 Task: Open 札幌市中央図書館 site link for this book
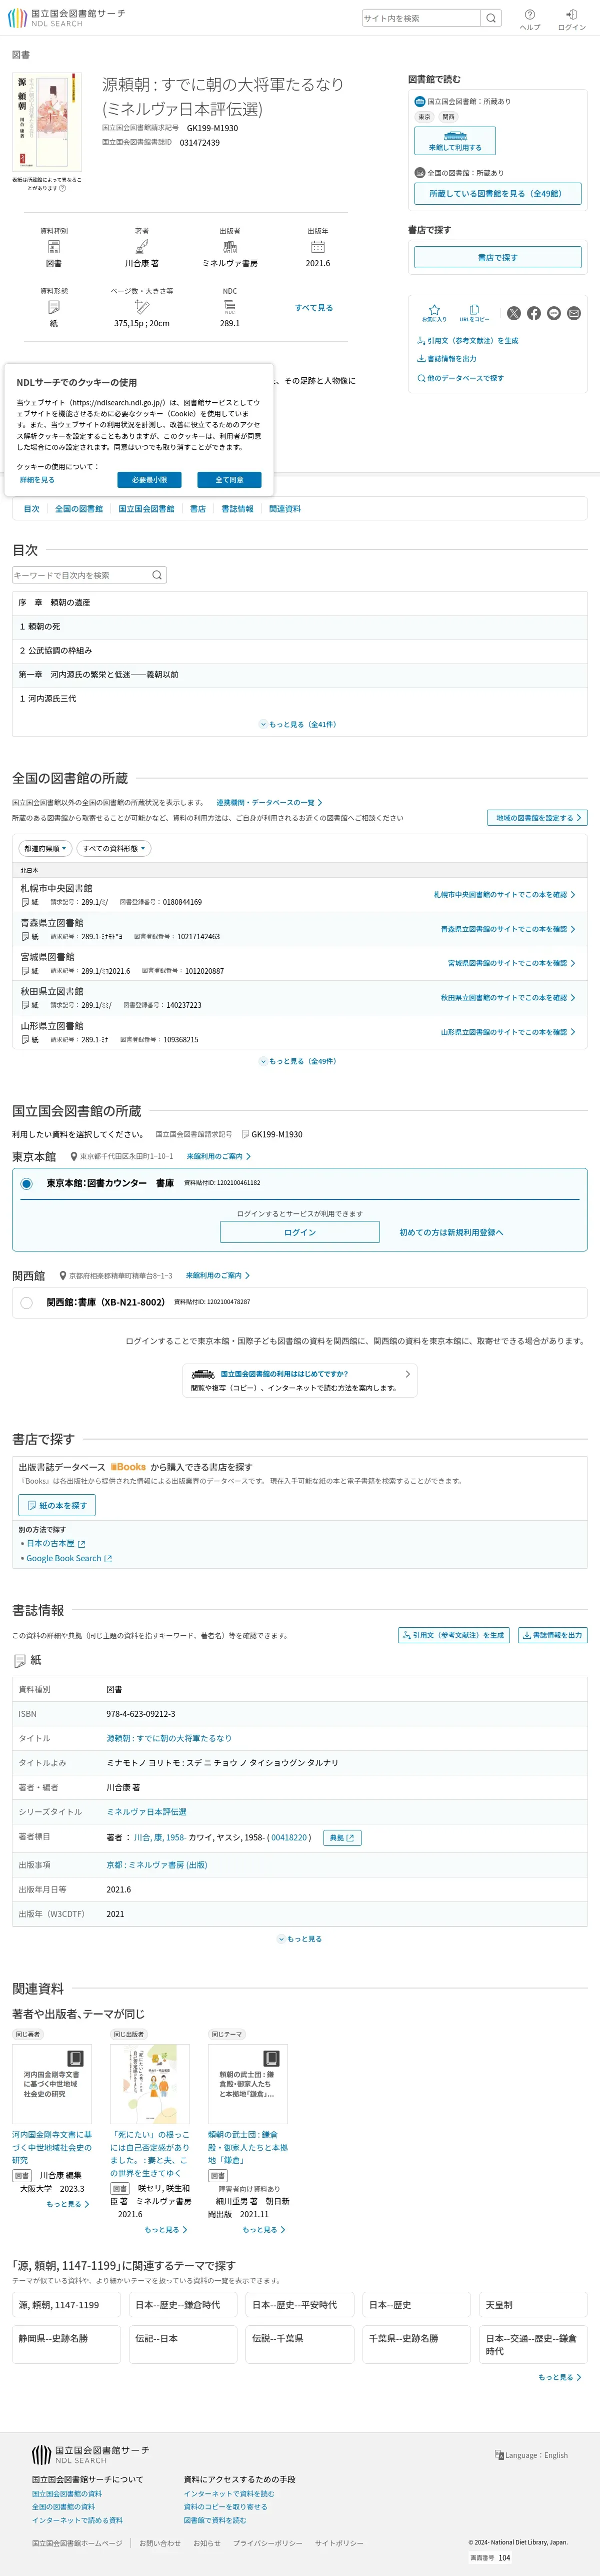[504, 895]
